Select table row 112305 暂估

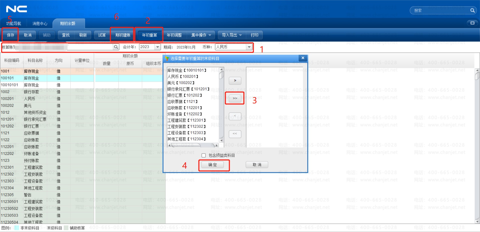(x=82, y=195)
